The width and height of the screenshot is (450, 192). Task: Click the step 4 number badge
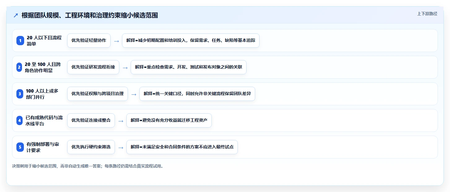pyautogui.click(x=20, y=120)
